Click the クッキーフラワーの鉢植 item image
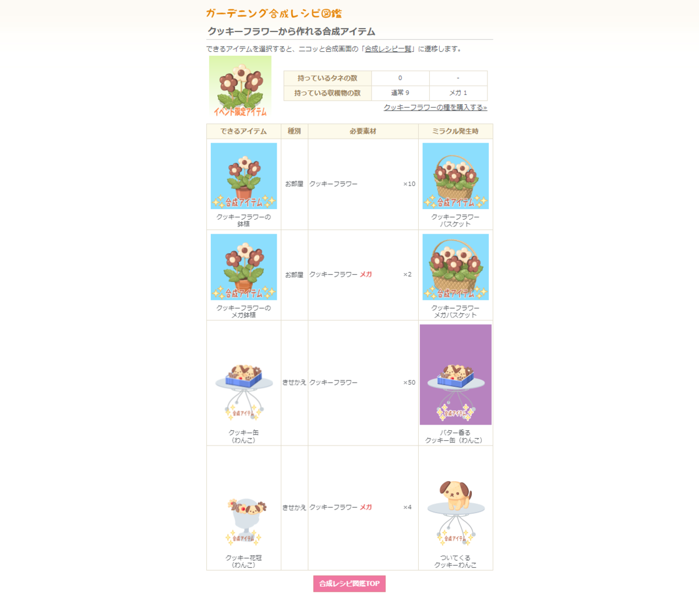 click(x=243, y=176)
